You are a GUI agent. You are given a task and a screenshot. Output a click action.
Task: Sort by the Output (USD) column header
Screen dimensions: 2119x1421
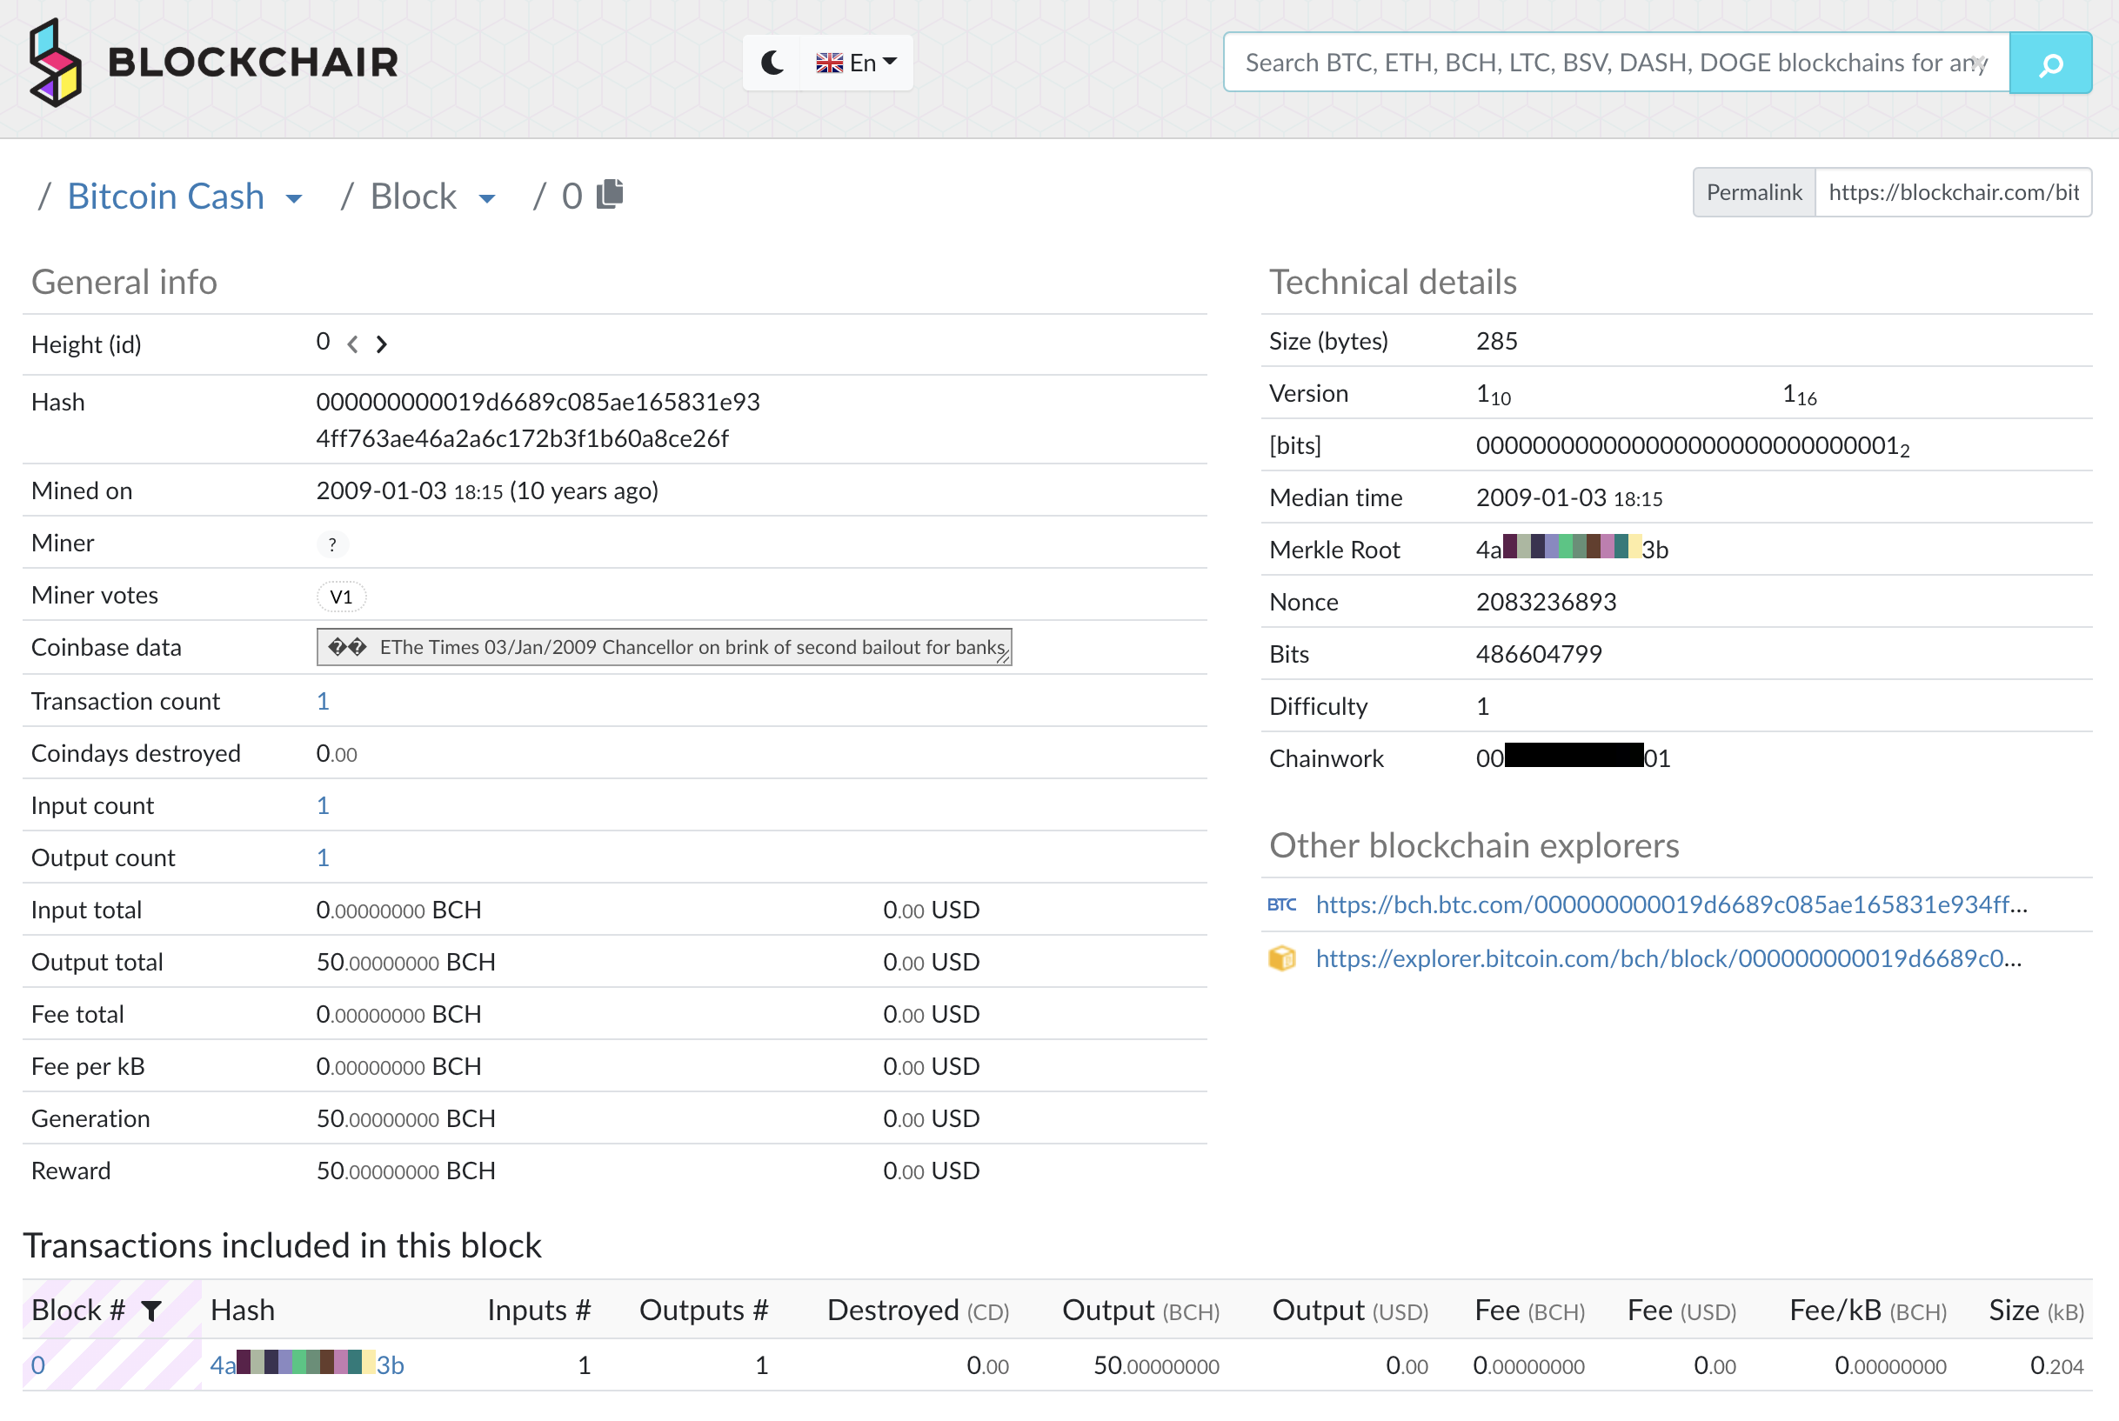pyautogui.click(x=1349, y=1311)
